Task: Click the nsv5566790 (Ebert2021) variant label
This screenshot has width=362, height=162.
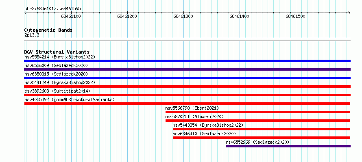Action: 192,108
